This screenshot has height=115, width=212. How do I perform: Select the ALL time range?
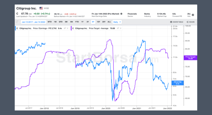tap(109, 22)
